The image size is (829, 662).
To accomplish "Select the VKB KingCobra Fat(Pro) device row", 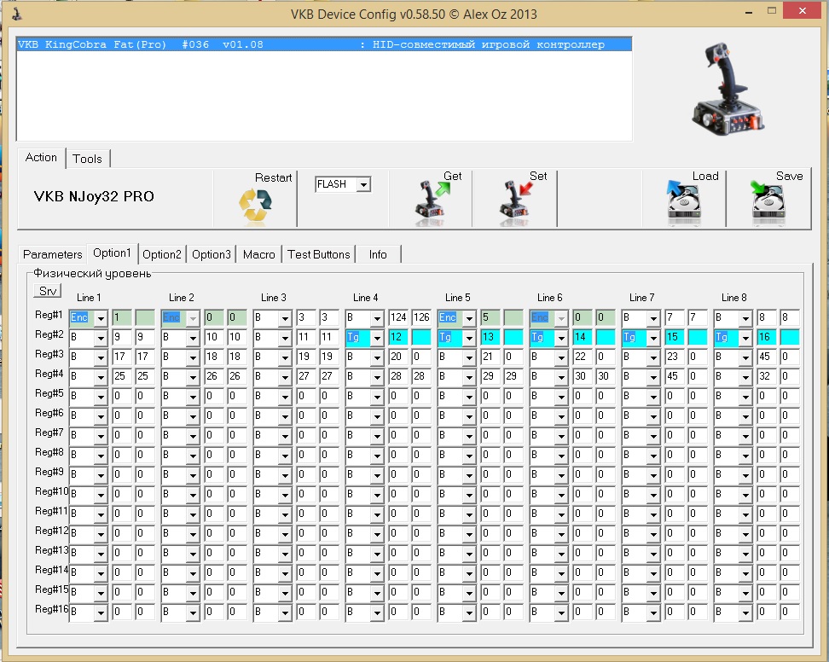I will click(324, 44).
